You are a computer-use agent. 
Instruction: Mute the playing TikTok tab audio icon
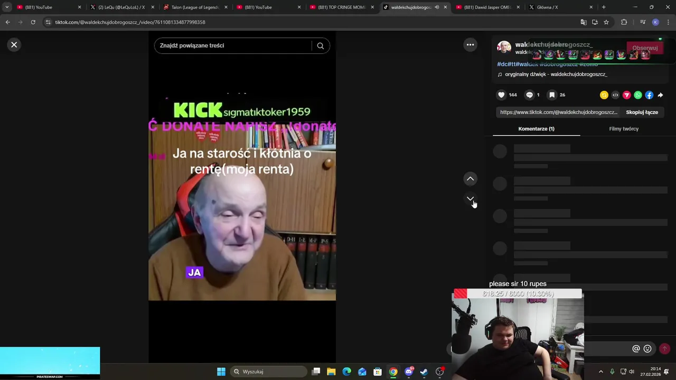coord(437,7)
